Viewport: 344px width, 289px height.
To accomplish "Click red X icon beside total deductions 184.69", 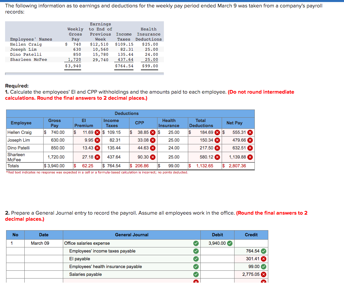I will click(217, 133).
